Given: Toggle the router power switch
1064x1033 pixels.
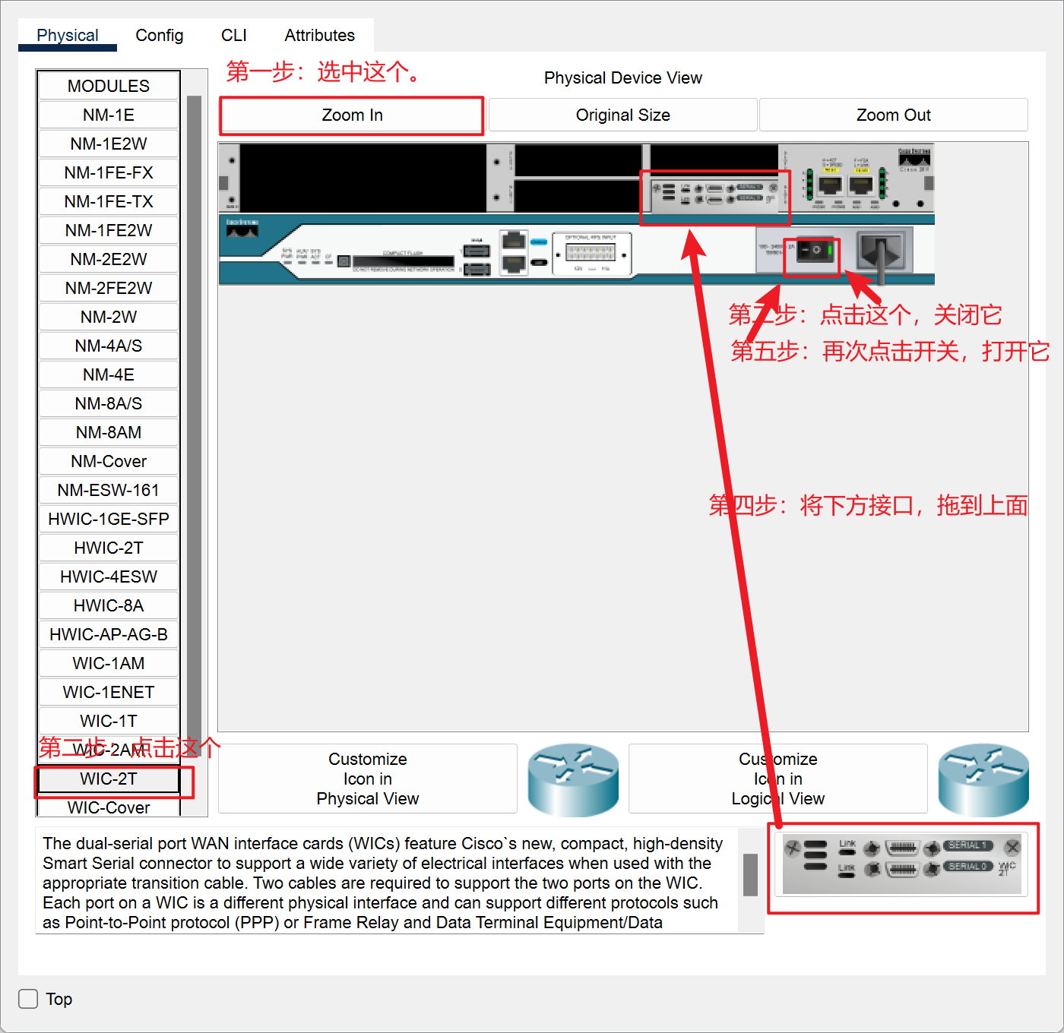Looking at the screenshot, I should (x=816, y=250).
